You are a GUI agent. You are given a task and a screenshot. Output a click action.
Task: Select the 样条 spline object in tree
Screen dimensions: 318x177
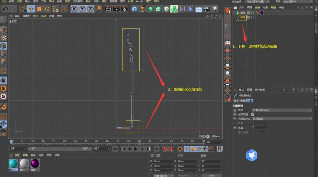pos(243,18)
